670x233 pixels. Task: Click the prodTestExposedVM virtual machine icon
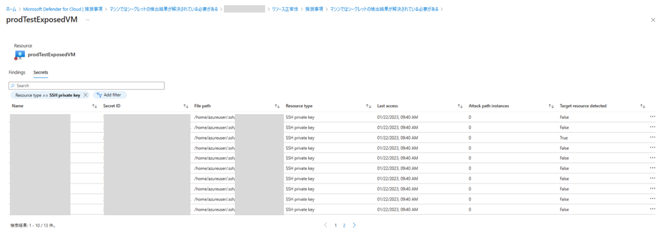click(x=20, y=55)
